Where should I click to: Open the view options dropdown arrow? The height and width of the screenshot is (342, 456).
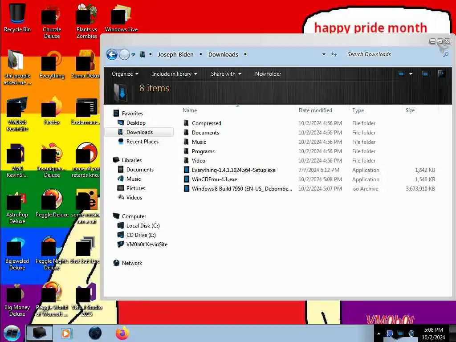tap(411, 74)
